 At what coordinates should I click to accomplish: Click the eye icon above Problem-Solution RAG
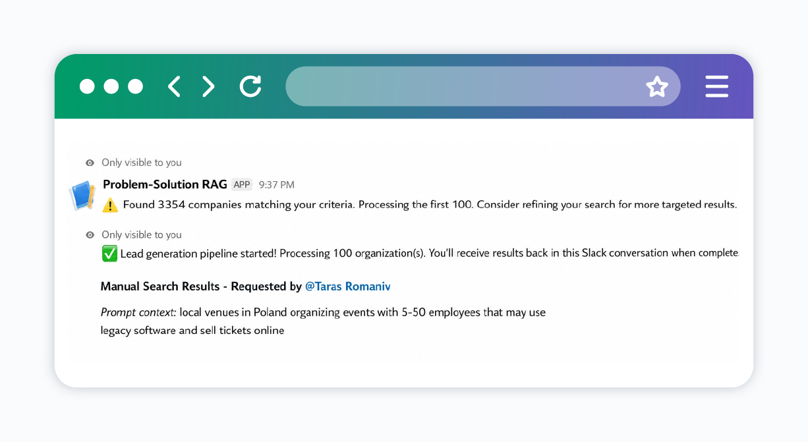point(90,163)
